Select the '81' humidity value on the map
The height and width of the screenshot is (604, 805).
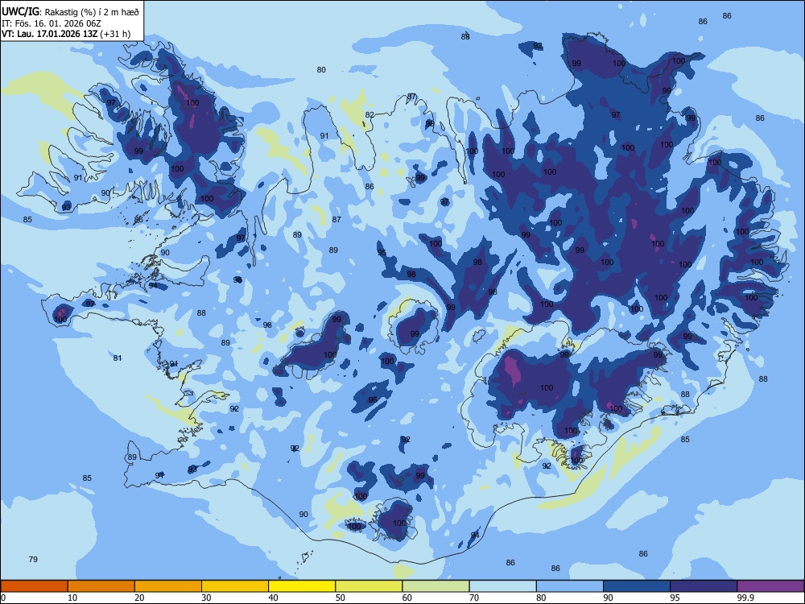click(x=118, y=358)
